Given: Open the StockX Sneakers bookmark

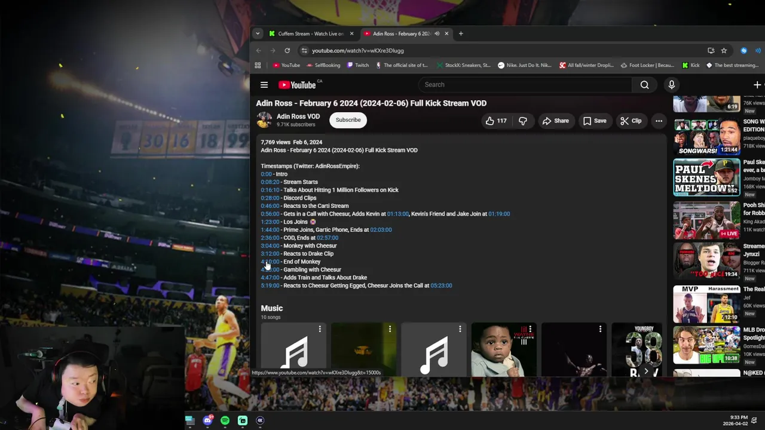Looking at the screenshot, I should tap(463, 65).
